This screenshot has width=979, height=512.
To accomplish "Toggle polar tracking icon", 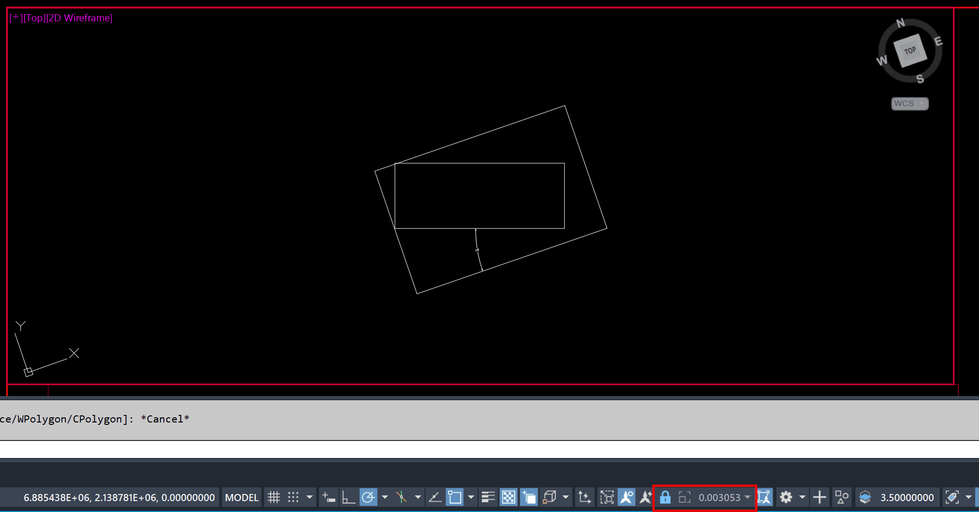I will (x=368, y=497).
